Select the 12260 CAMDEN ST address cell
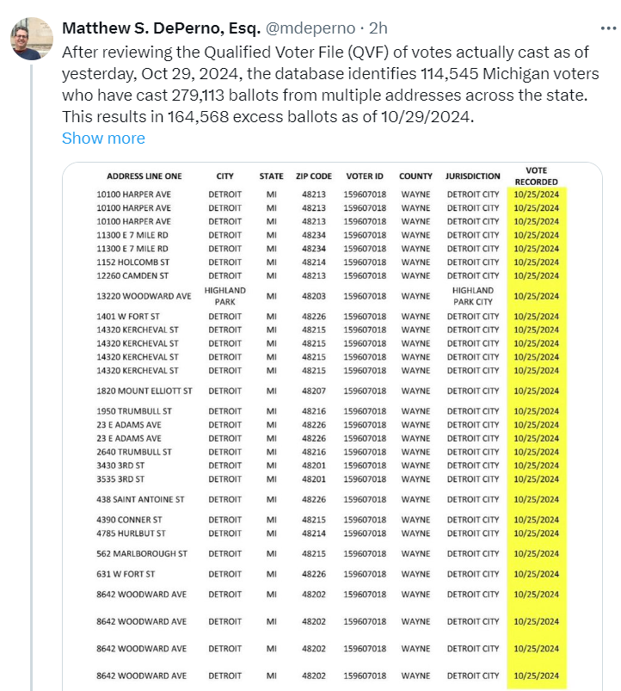Viewport: 621px width, 691px height. pos(131,276)
